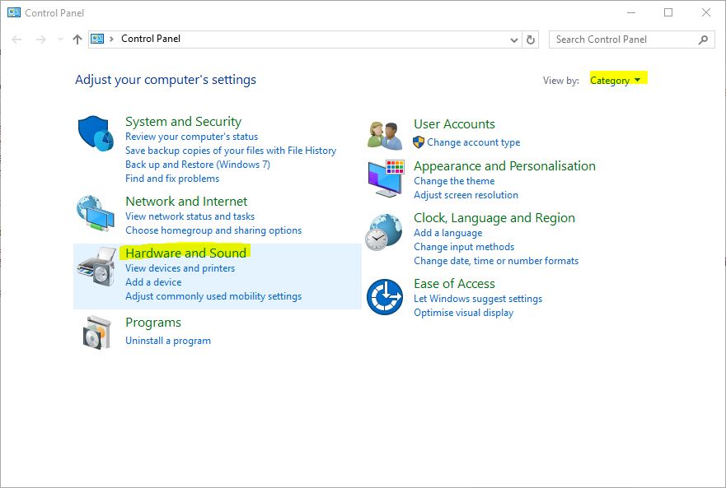Click the Forward navigation arrow
This screenshot has width=726, height=488.
[40, 40]
